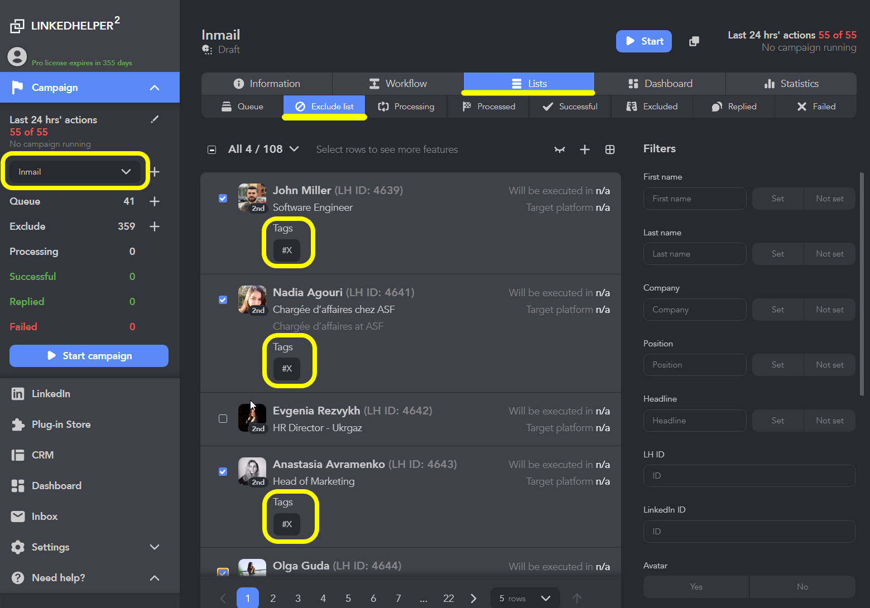Image resolution: width=870 pixels, height=608 pixels.
Task: Open the 5 rows per page dropdown
Action: click(x=526, y=599)
